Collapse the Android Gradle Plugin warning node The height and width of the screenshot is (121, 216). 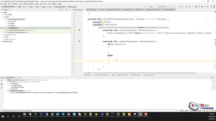tap(6, 91)
